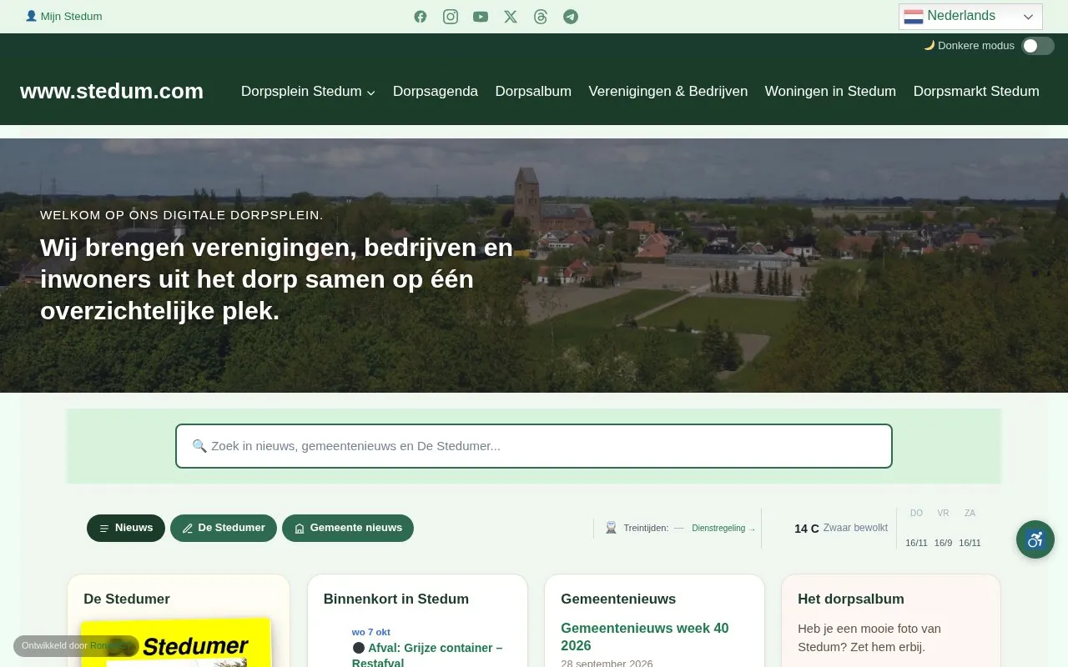Viewport: 1068px width, 667px height.
Task: Click the Mijn Stedum user icon
Action: click(x=31, y=16)
